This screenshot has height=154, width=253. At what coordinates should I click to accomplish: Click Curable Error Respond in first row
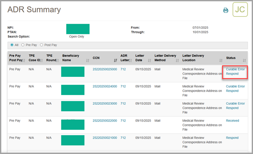click(x=235, y=71)
